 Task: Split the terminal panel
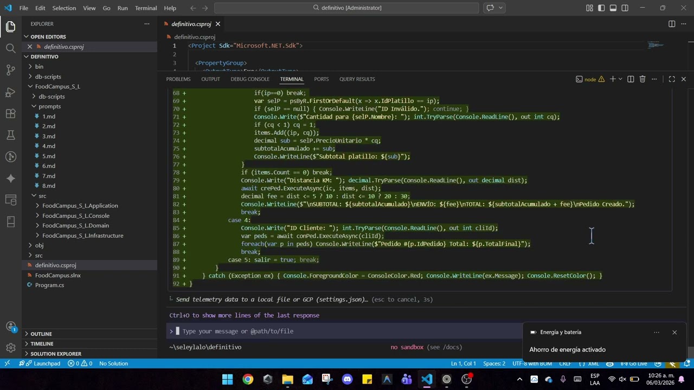[x=631, y=79]
